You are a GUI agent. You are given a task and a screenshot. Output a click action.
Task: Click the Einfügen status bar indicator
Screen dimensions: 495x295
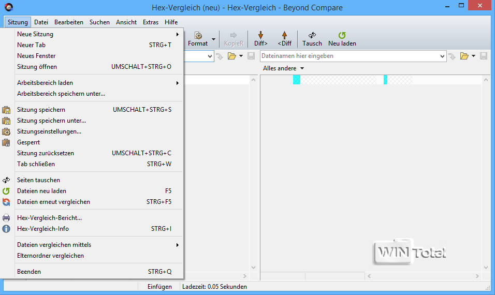click(x=160, y=287)
